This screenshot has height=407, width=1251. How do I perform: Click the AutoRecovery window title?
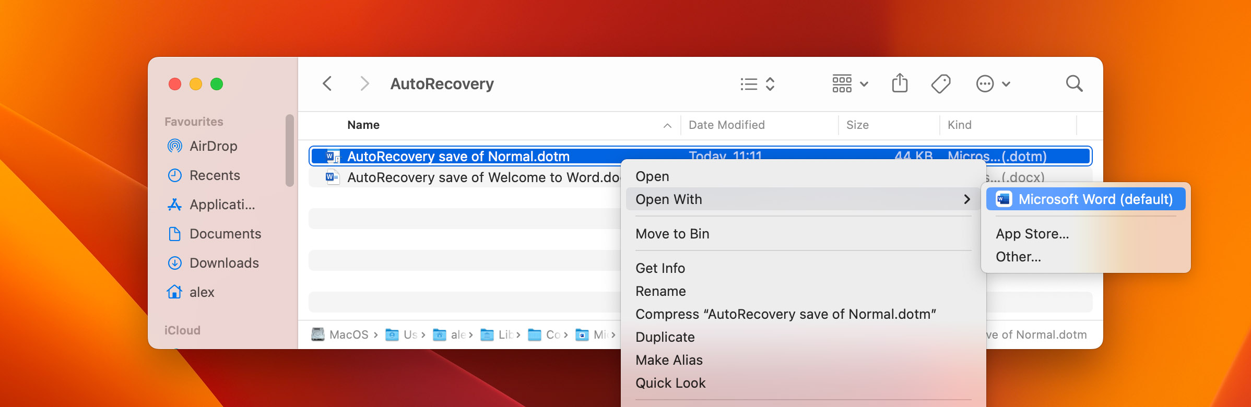(x=442, y=84)
